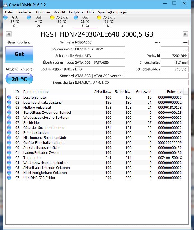The width and height of the screenshot is (194, 230).
Task: Select drive E: G: status tab
Action: [x=85, y=21]
